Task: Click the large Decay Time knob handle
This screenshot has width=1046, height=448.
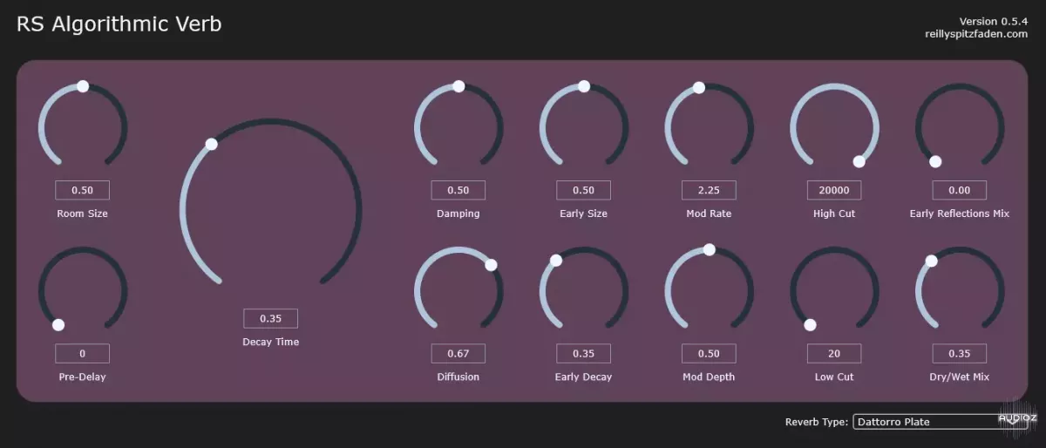Action: [x=211, y=144]
